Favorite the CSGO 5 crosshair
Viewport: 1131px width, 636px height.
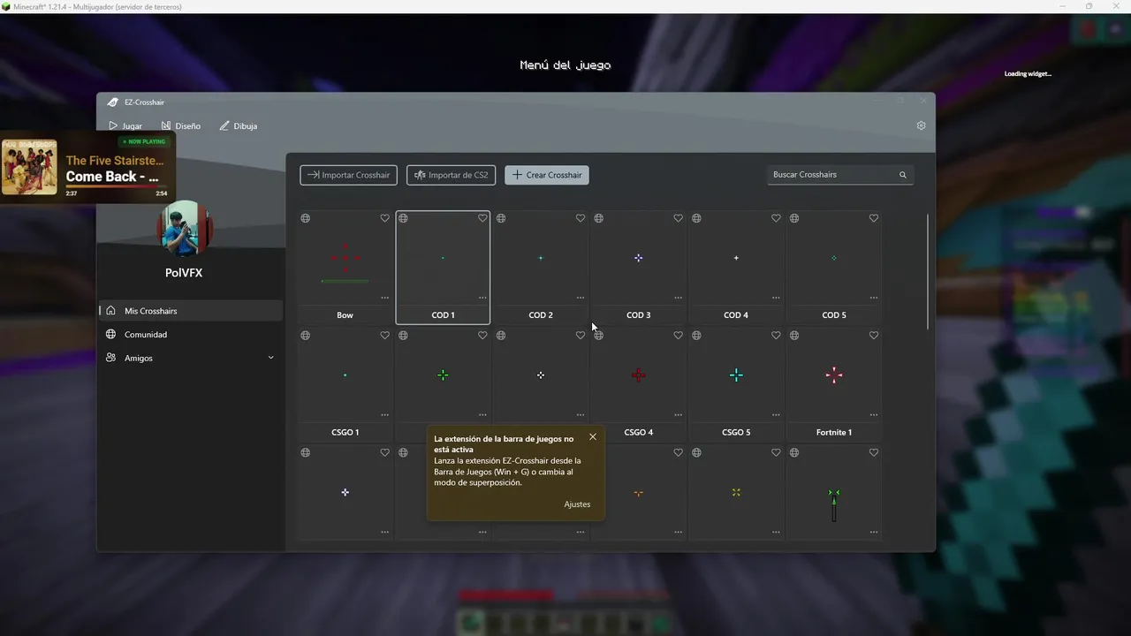776,336
